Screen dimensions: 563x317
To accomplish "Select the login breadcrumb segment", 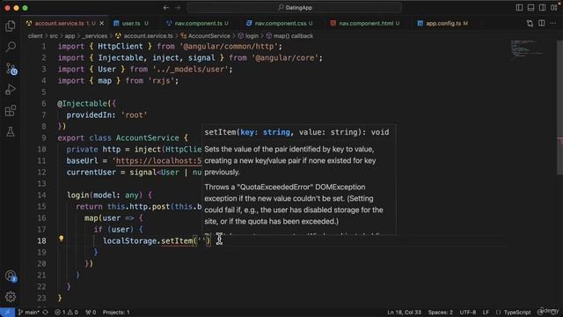I will [248, 36].
